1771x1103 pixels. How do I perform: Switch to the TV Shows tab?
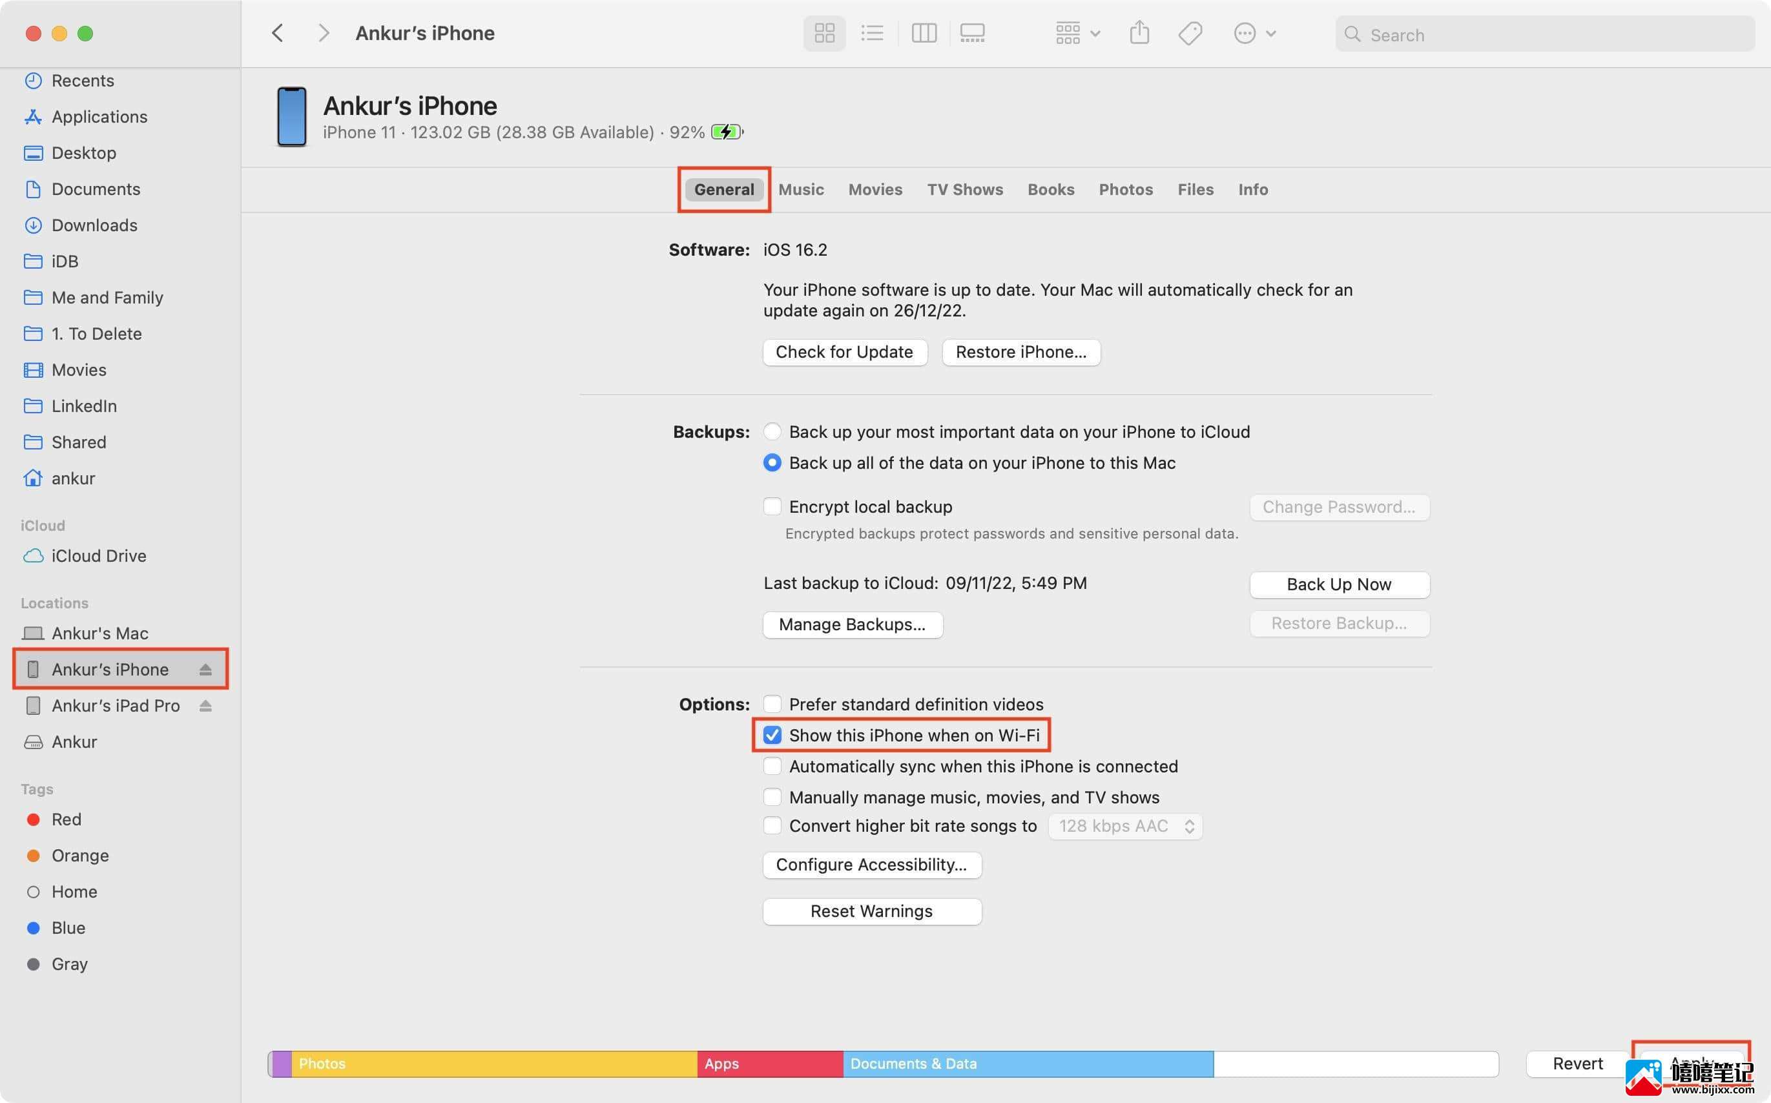(x=964, y=190)
